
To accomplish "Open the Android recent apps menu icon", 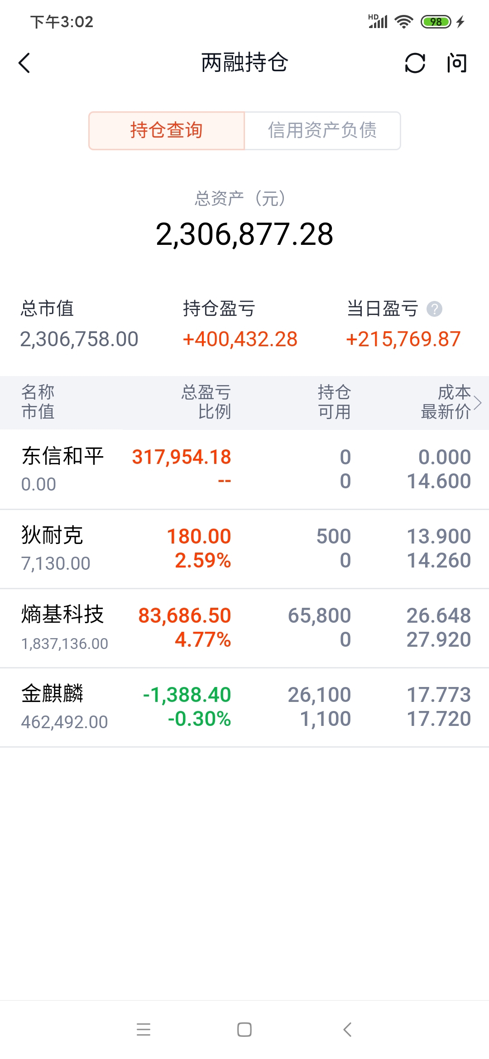I will pyautogui.click(x=144, y=1030).
